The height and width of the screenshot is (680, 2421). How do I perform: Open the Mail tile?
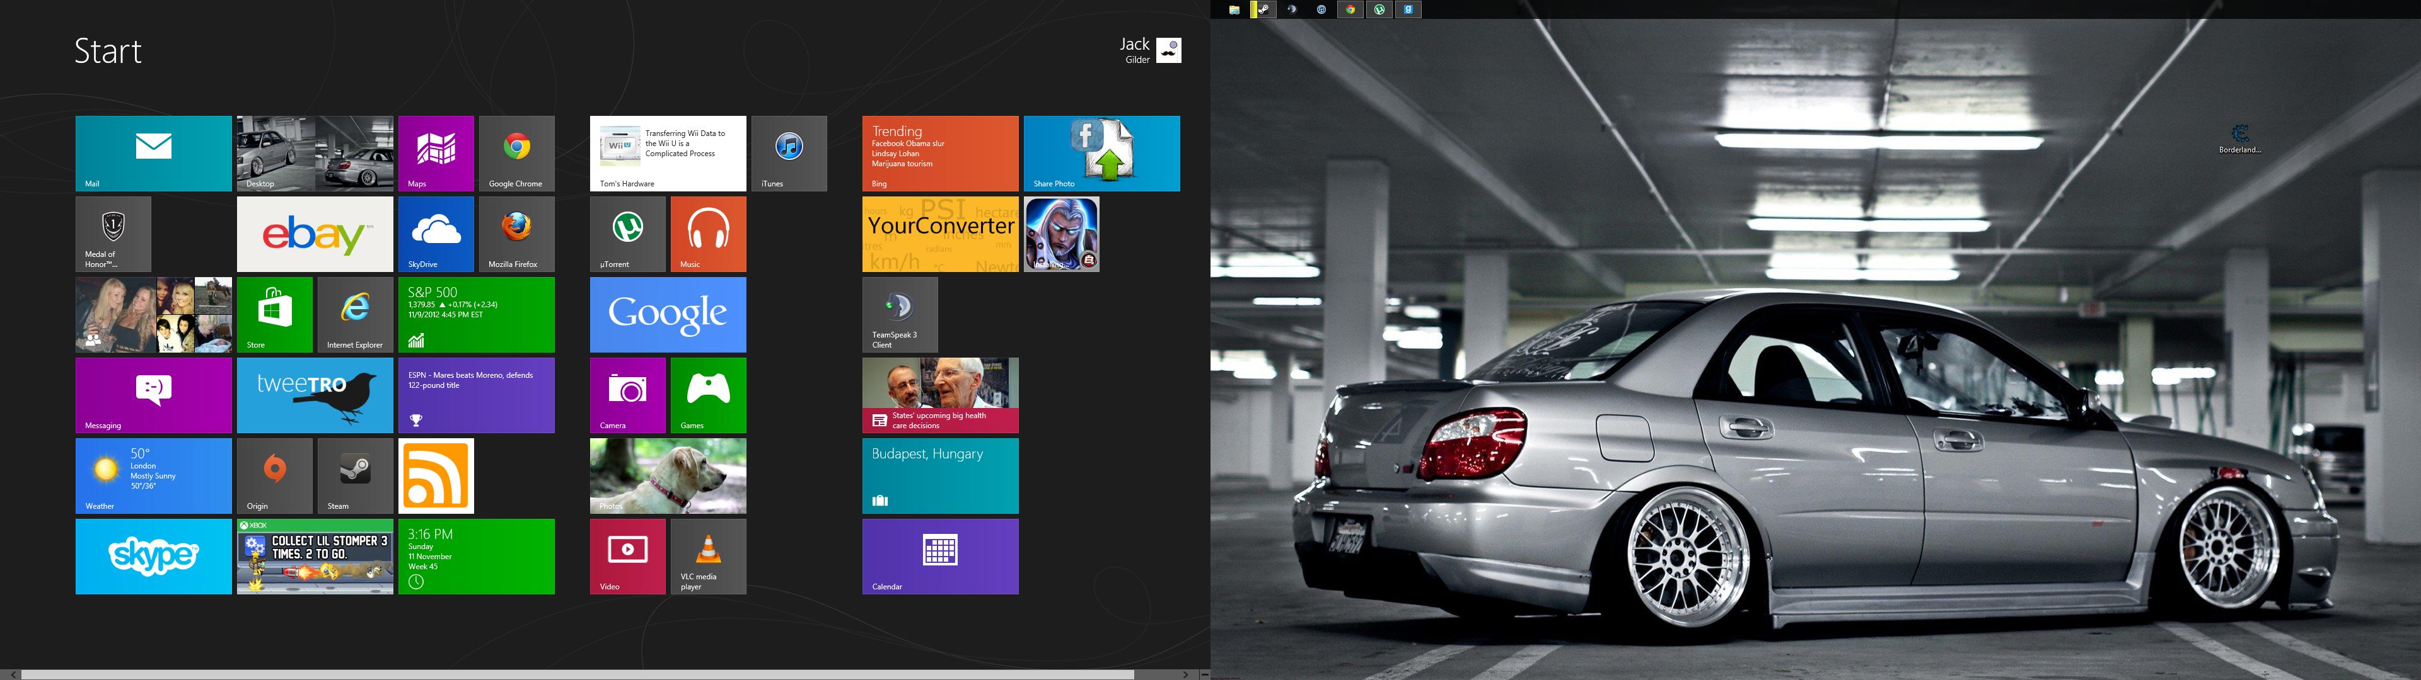tap(153, 153)
